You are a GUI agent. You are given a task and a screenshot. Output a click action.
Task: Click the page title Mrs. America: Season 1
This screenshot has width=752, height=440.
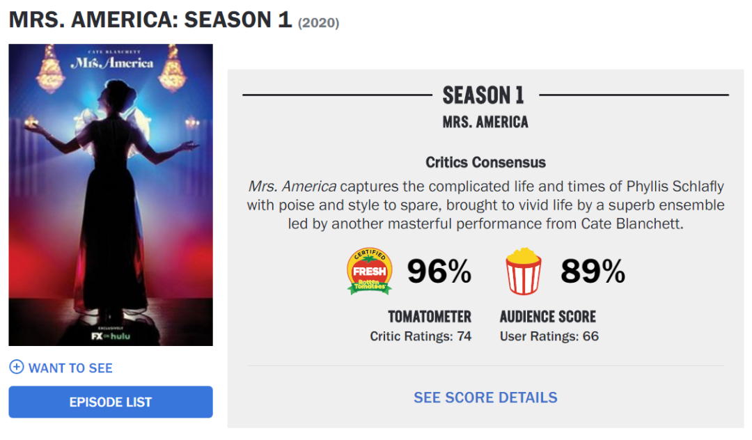[x=150, y=19]
